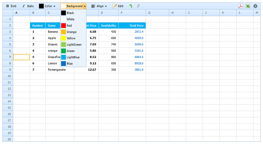Image resolution: width=263 pixels, height=144 pixels.
Task: Select column B header
Action: coord(38,13)
